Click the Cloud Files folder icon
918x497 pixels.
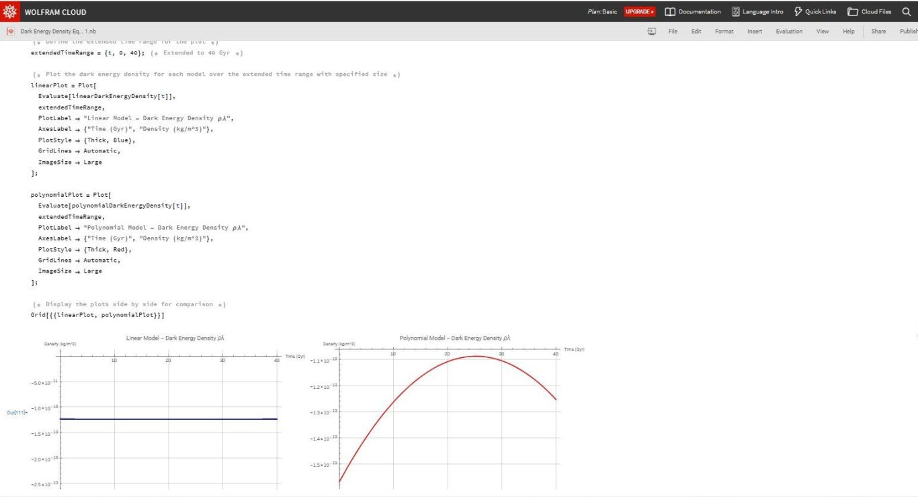852,11
